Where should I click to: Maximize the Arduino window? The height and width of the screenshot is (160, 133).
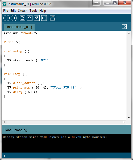pyautogui.click(x=115, y=3)
